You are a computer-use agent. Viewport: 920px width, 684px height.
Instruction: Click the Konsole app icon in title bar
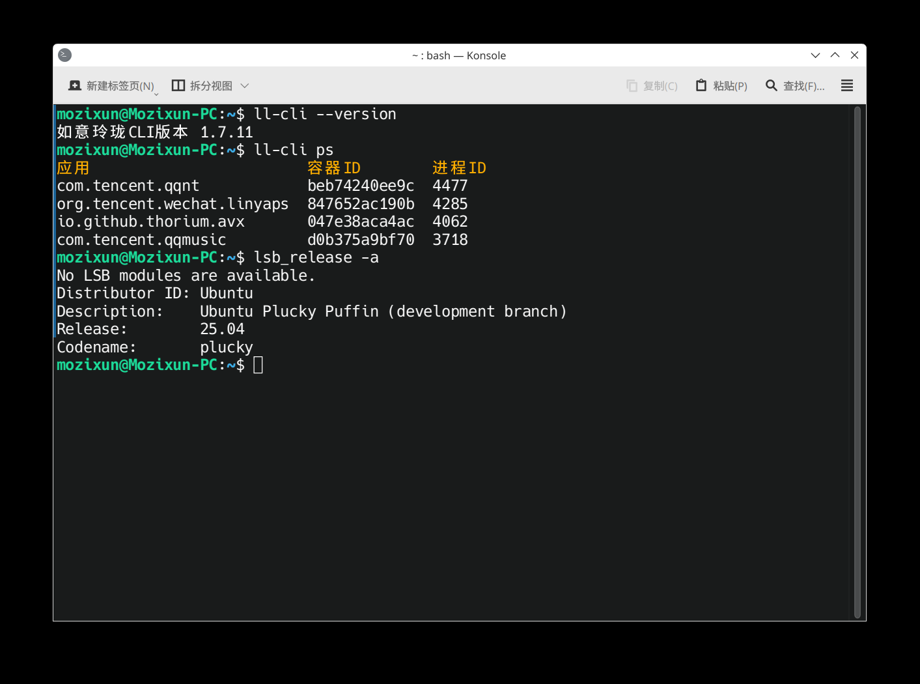click(x=64, y=55)
